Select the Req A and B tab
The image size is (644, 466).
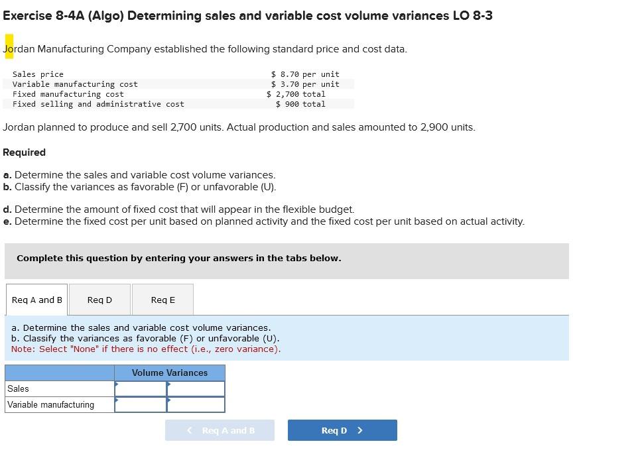click(x=36, y=299)
